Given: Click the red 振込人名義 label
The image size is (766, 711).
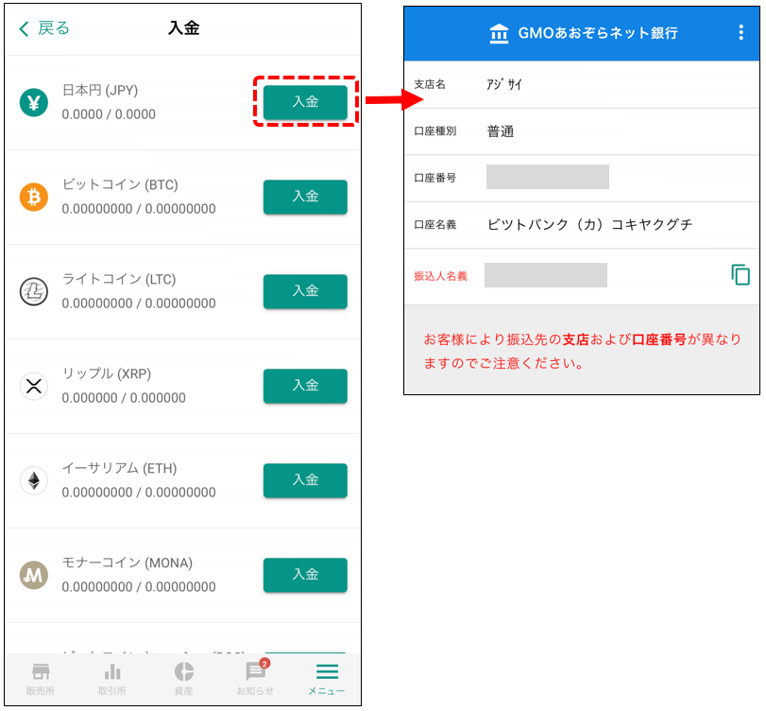Looking at the screenshot, I should coord(441,276).
